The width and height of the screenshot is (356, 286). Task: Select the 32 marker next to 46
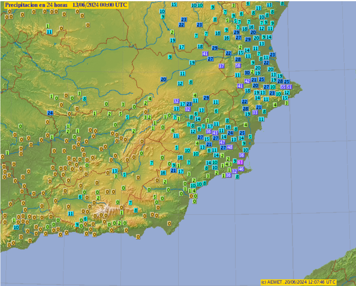[x=235, y=171]
